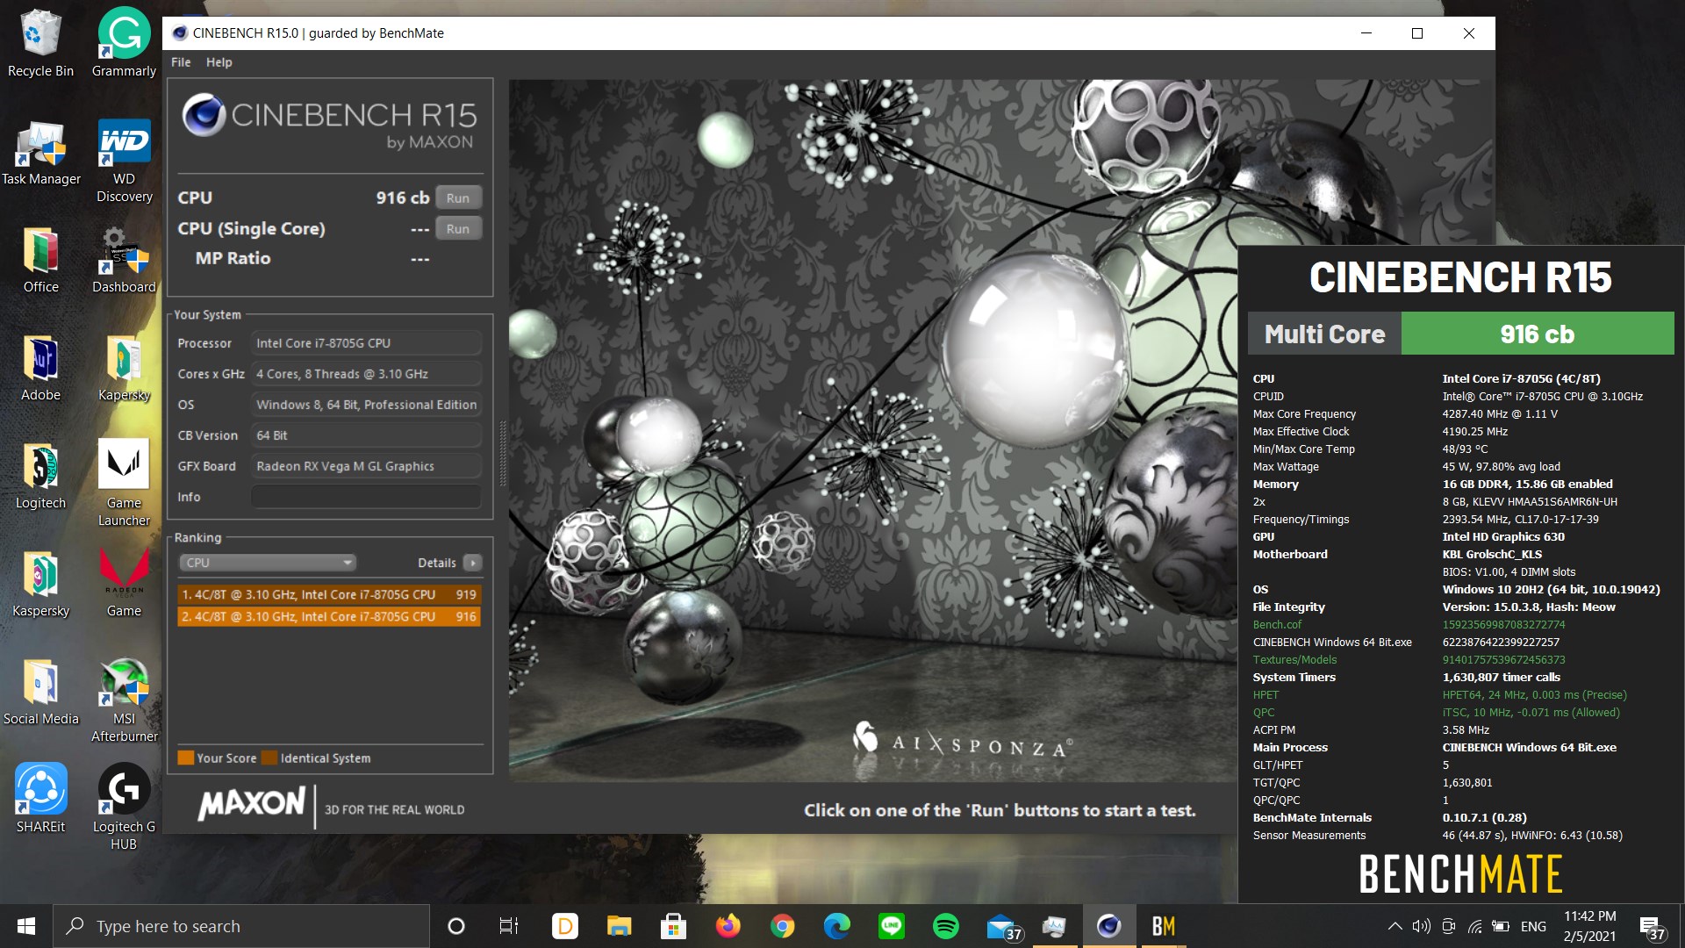This screenshot has height=948, width=1685.
Task: Launch MSI Afterburner from desktop
Action: point(124,700)
